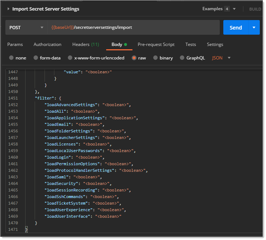This screenshot has height=240, width=266.
Task: Open the Authorization tab
Action: [x=47, y=44]
